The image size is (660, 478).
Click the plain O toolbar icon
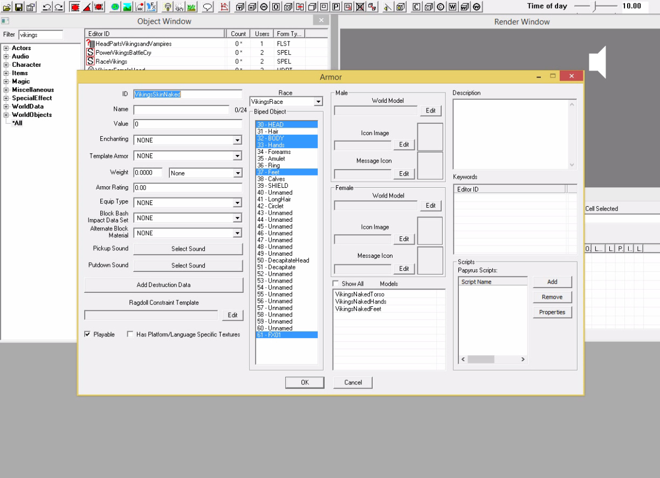click(x=276, y=7)
